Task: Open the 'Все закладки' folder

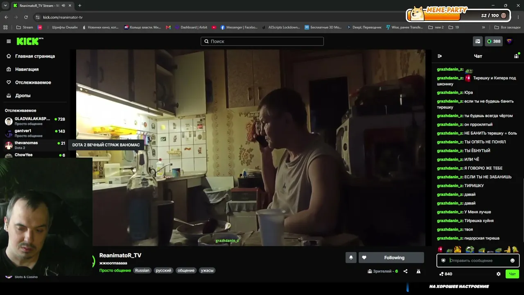Action: (x=507, y=27)
